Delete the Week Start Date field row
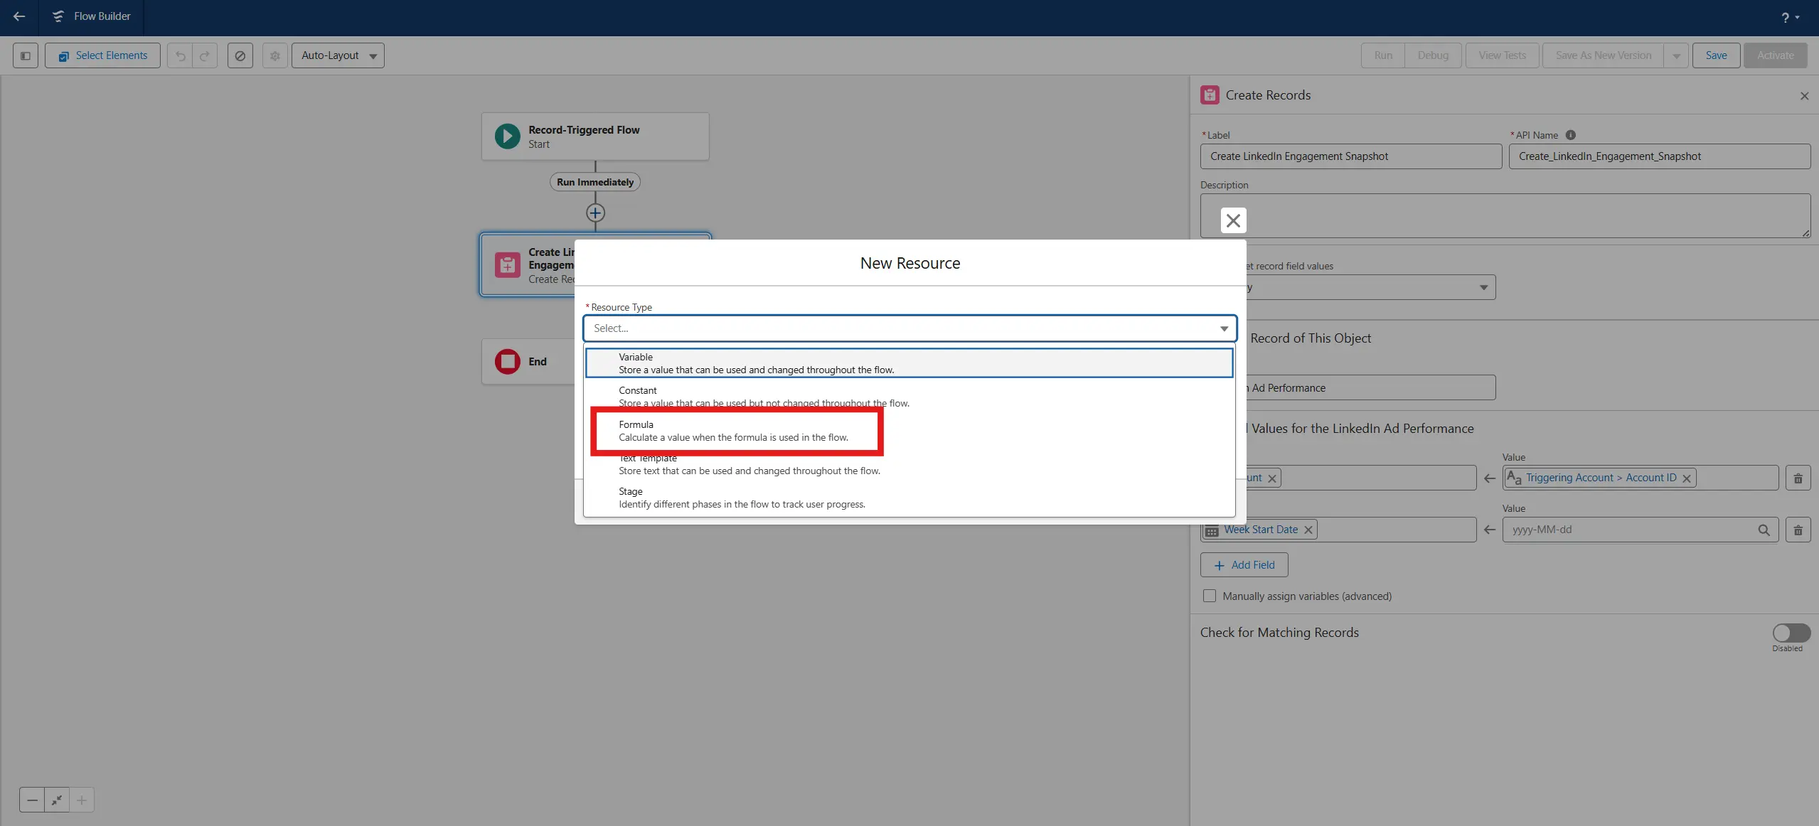This screenshot has width=1819, height=826. tap(1798, 530)
